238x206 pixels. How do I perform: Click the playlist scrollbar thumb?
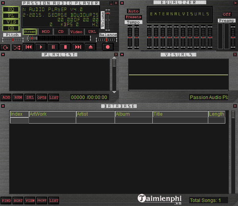pyautogui.click(x=114, y=63)
